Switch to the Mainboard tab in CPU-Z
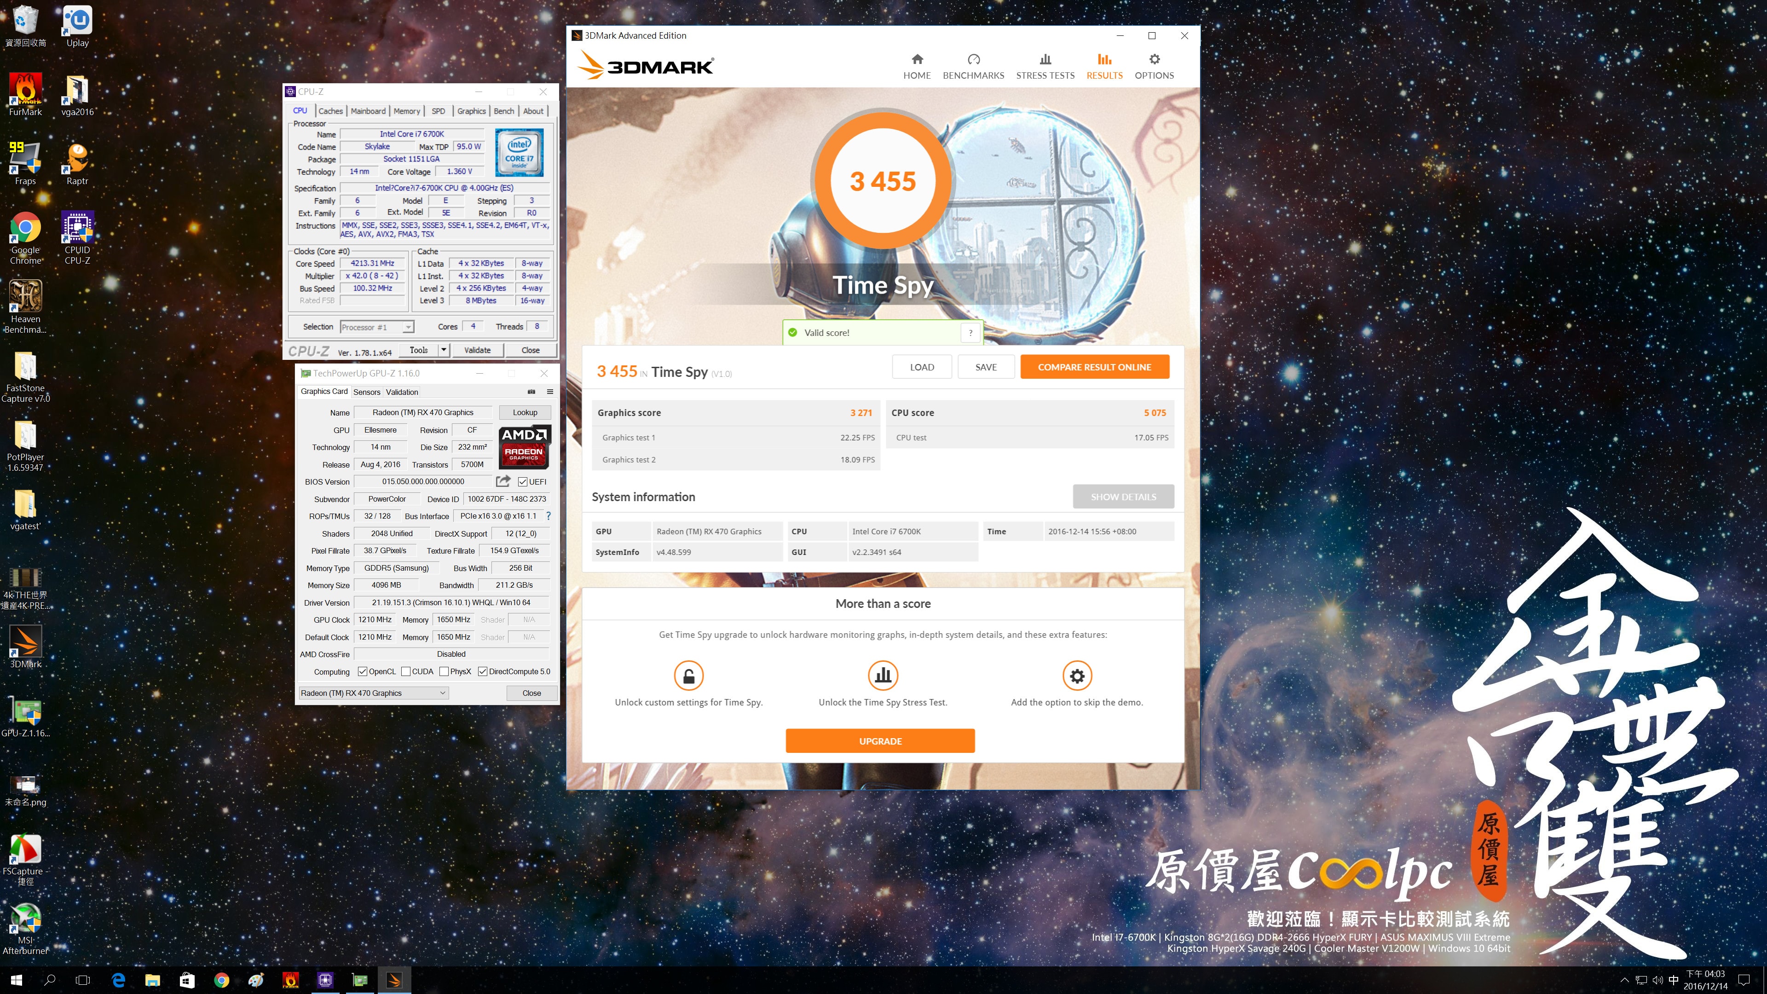Screen dimensions: 1767x994 (x=368, y=111)
